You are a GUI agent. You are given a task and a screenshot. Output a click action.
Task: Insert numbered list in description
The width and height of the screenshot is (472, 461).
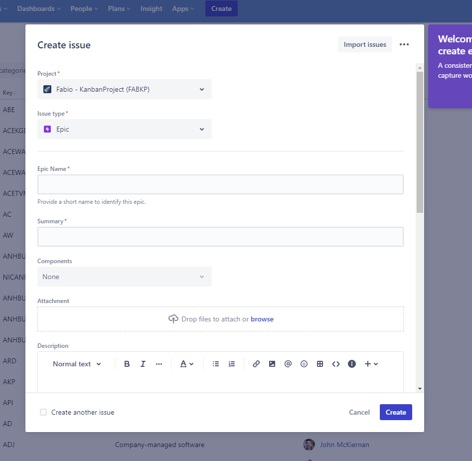231,364
